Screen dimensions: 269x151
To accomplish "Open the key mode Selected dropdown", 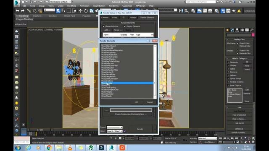I will pos(208,138).
